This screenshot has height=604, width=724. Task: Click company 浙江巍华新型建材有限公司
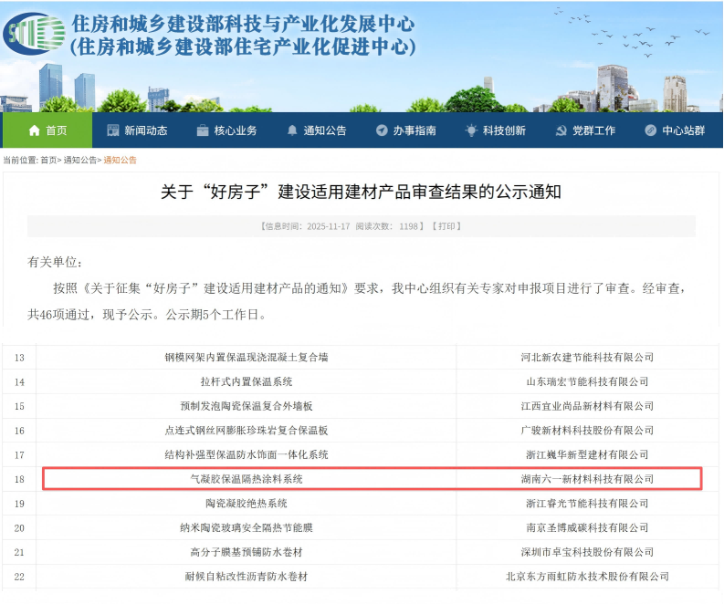click(587, 454)
